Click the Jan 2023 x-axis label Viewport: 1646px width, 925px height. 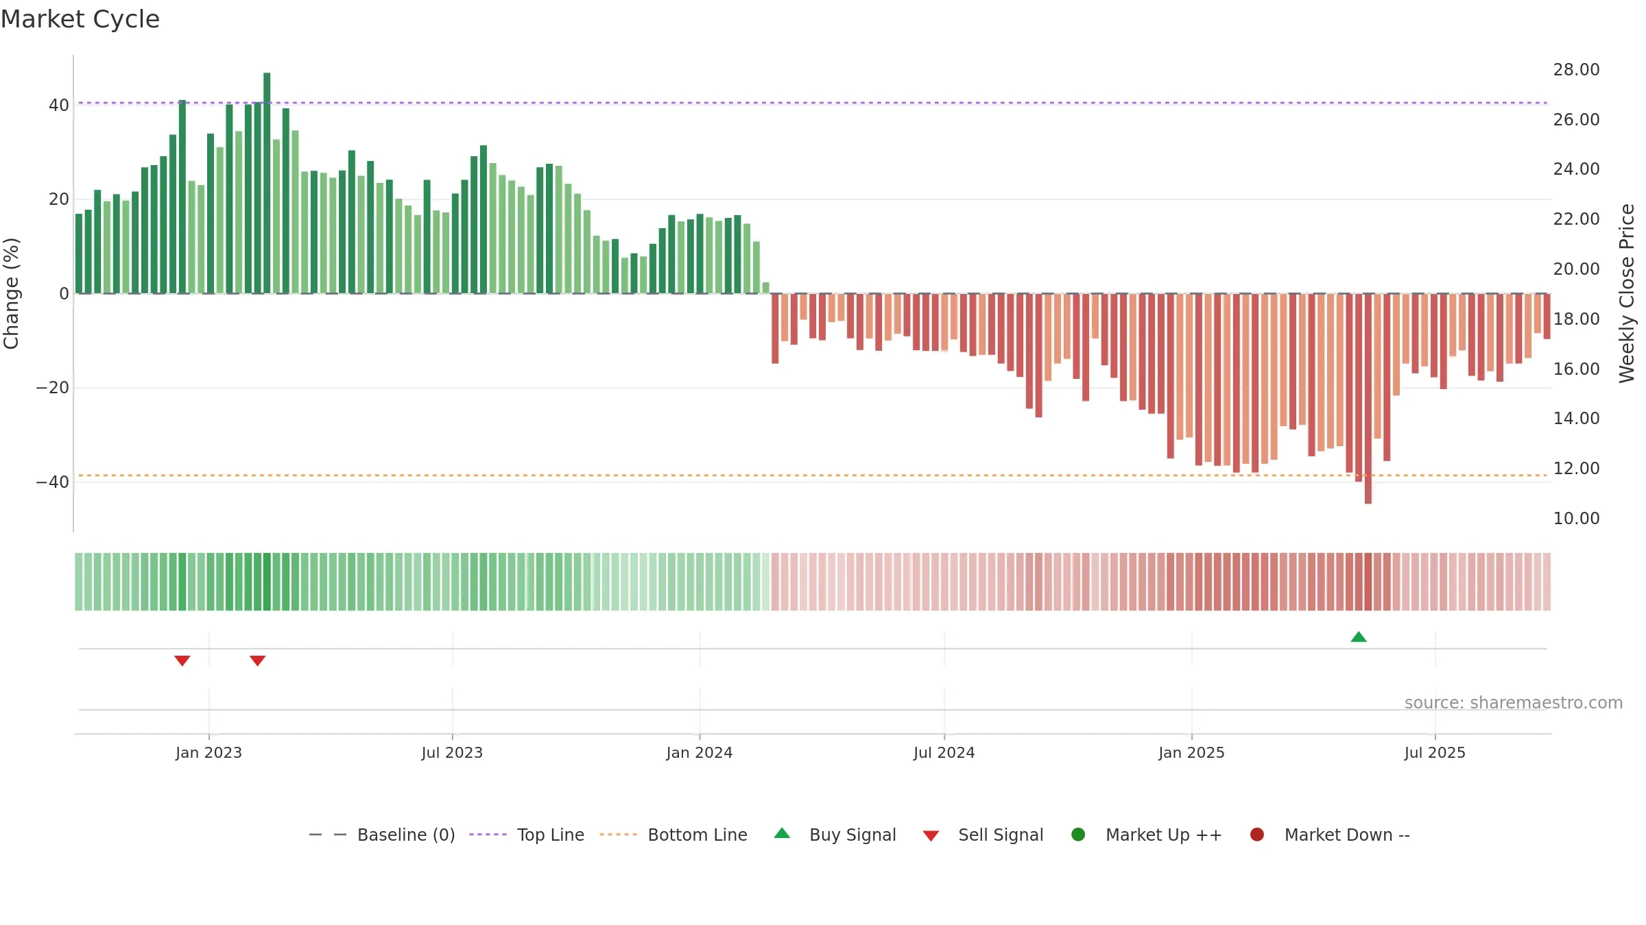(208, 753)
